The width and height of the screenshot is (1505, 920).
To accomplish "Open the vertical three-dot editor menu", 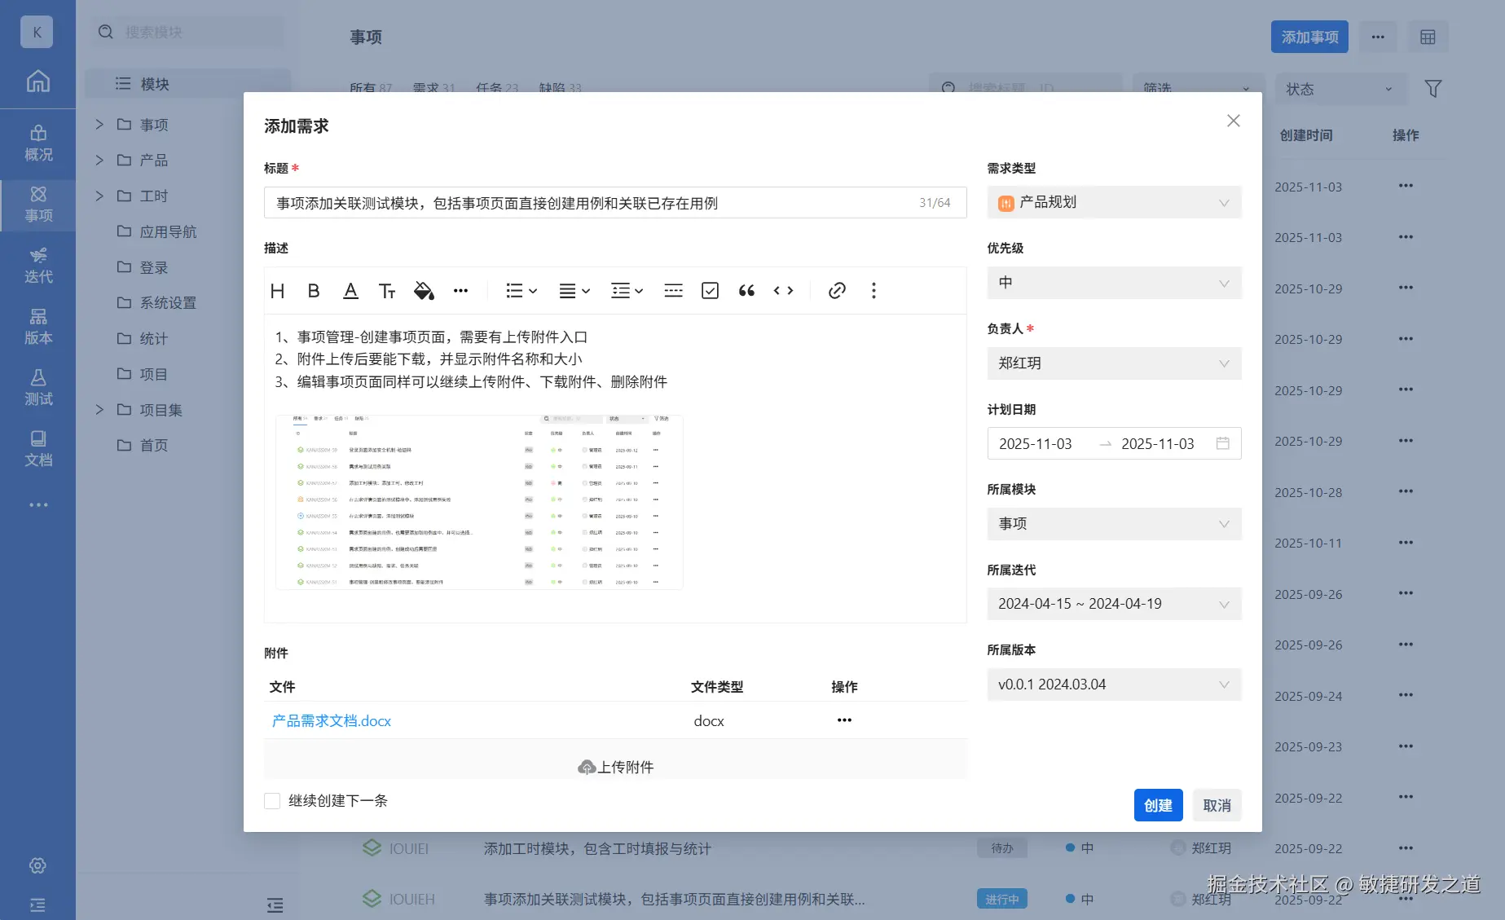I will pos(874,291).
